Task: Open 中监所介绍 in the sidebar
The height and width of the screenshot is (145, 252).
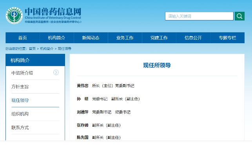Action: [x=22, y=73]
